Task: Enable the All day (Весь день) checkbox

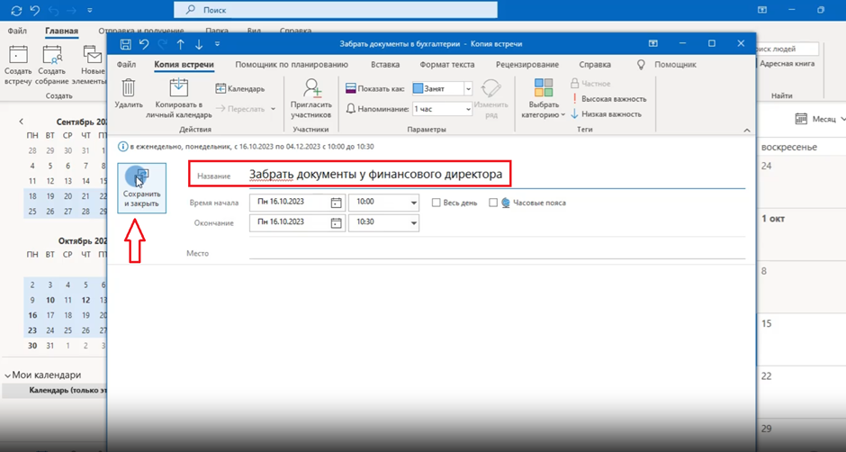Action: click(436, 203)
